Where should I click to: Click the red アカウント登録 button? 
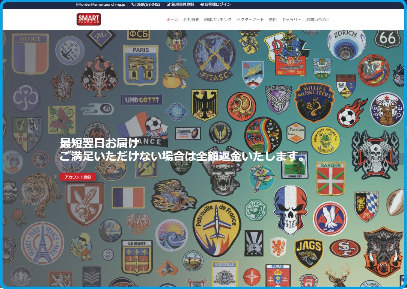(78, 177)
